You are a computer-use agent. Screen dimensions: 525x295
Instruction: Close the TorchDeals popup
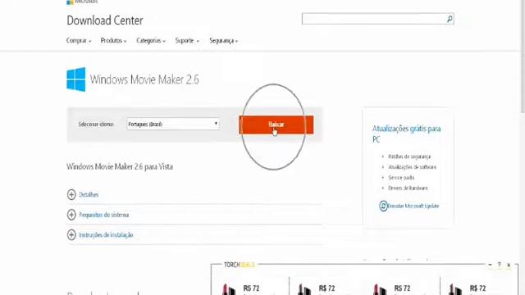509,265
